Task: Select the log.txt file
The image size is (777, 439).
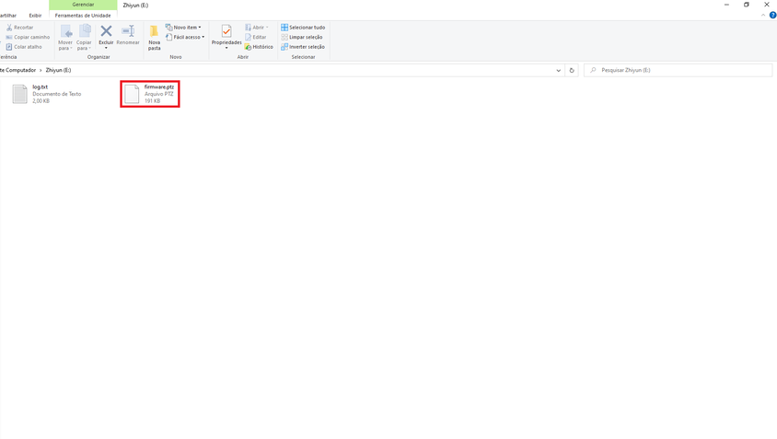Action: coord(47,94)
